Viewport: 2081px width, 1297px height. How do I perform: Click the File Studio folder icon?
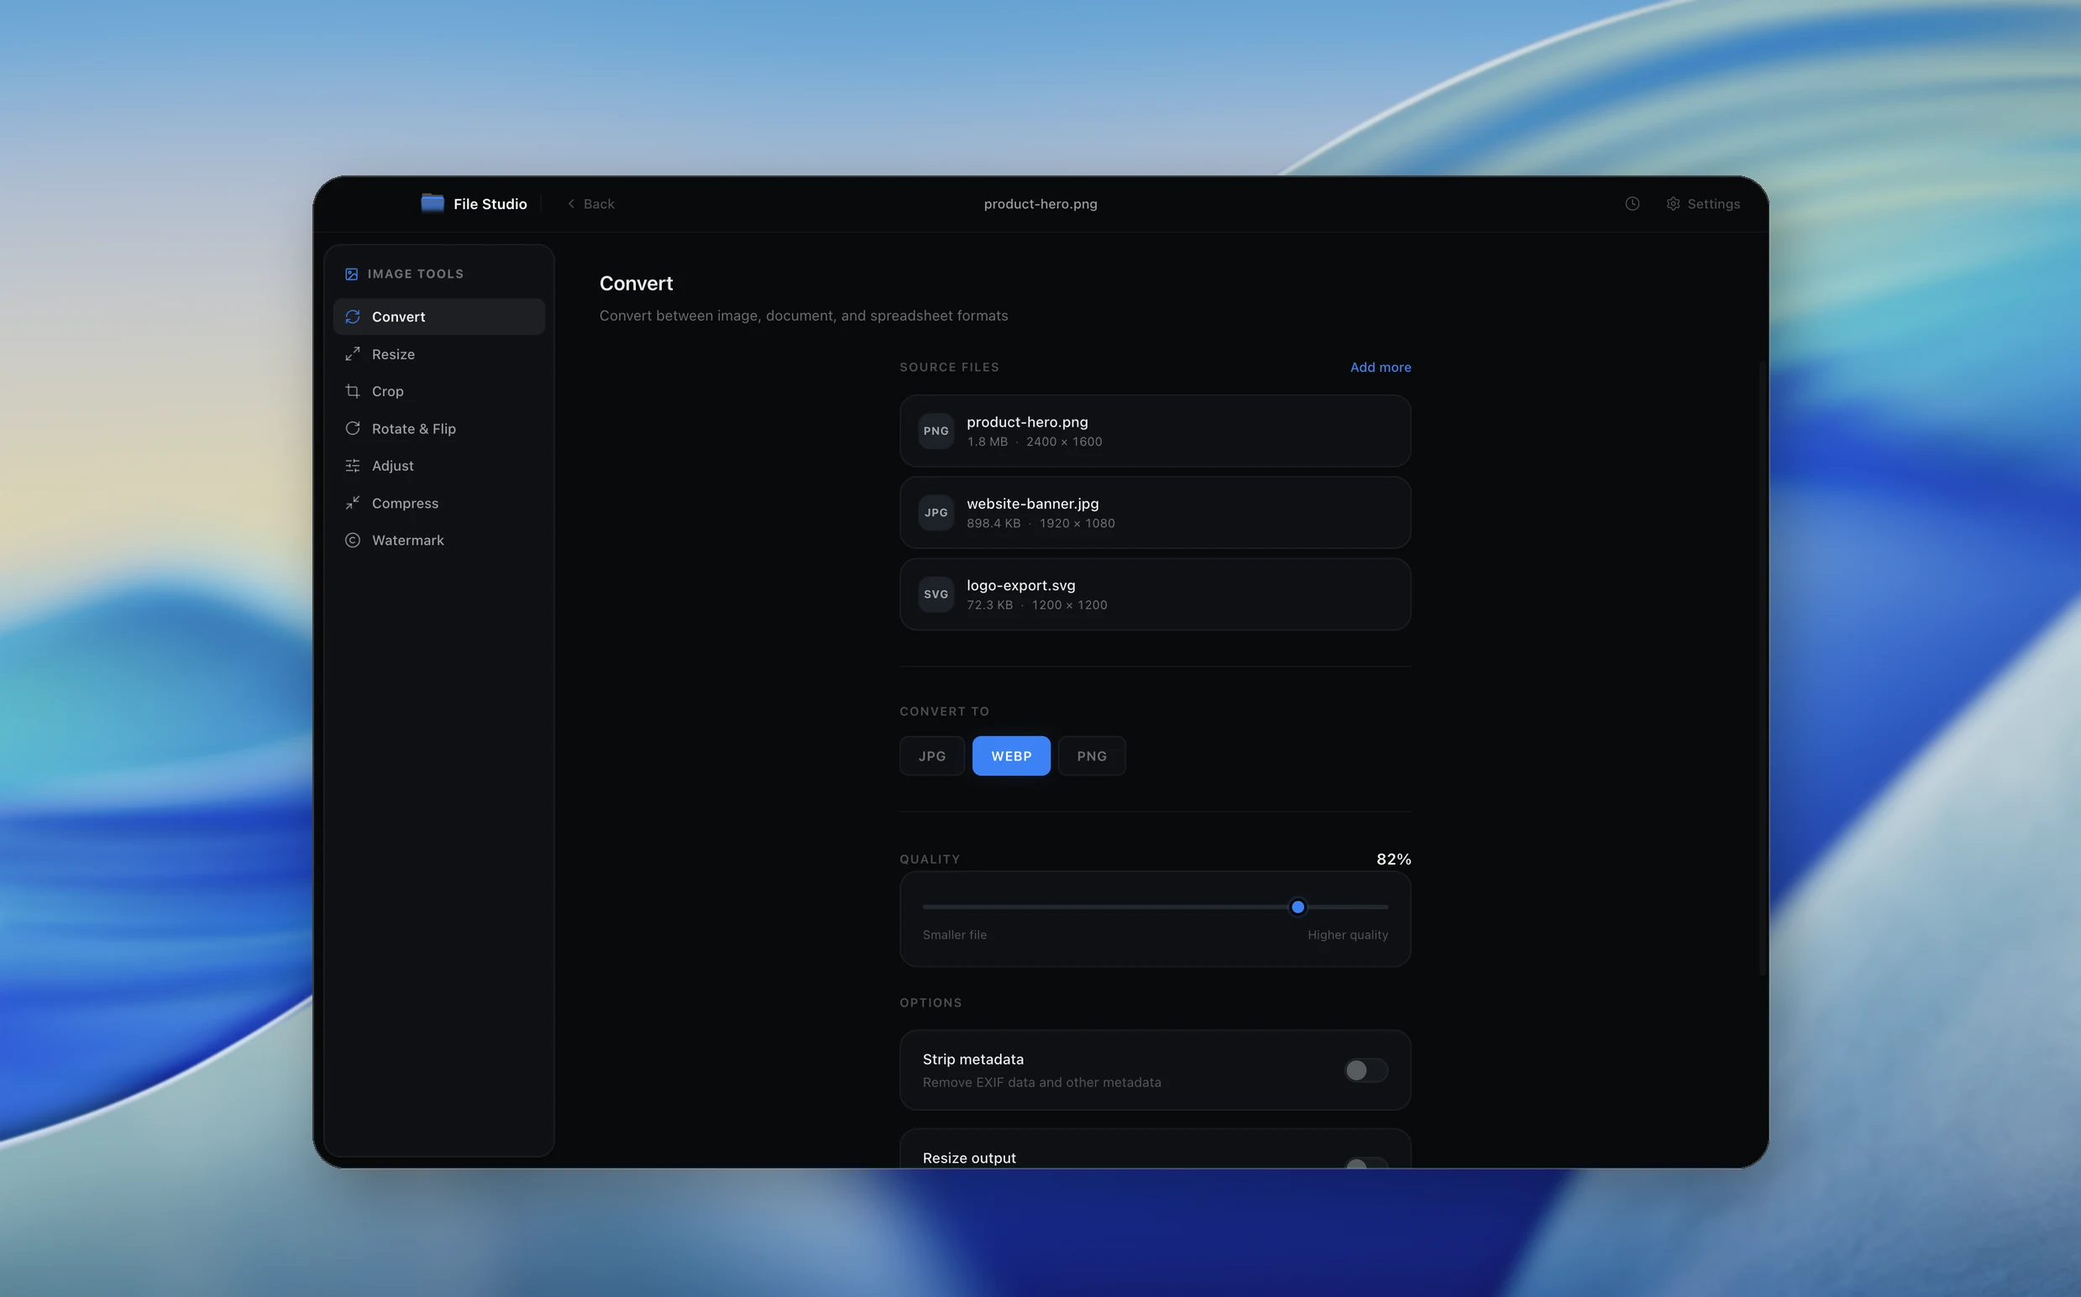(432, 203)
